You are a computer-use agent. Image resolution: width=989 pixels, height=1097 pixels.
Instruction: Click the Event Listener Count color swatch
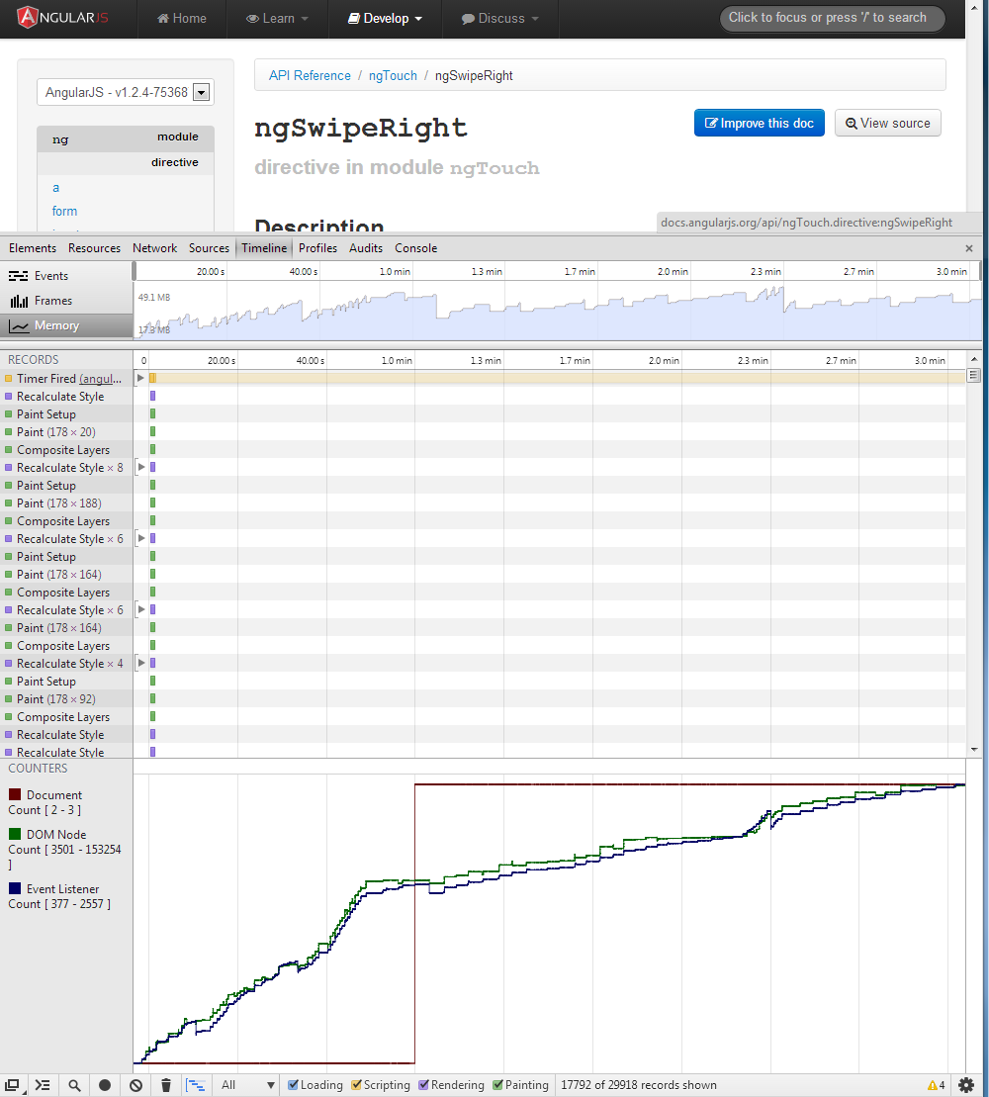(15, 888)
